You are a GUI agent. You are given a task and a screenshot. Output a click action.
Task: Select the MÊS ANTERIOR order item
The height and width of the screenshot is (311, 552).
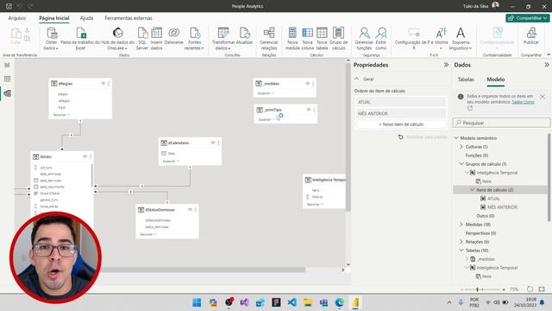coord(401,113)
